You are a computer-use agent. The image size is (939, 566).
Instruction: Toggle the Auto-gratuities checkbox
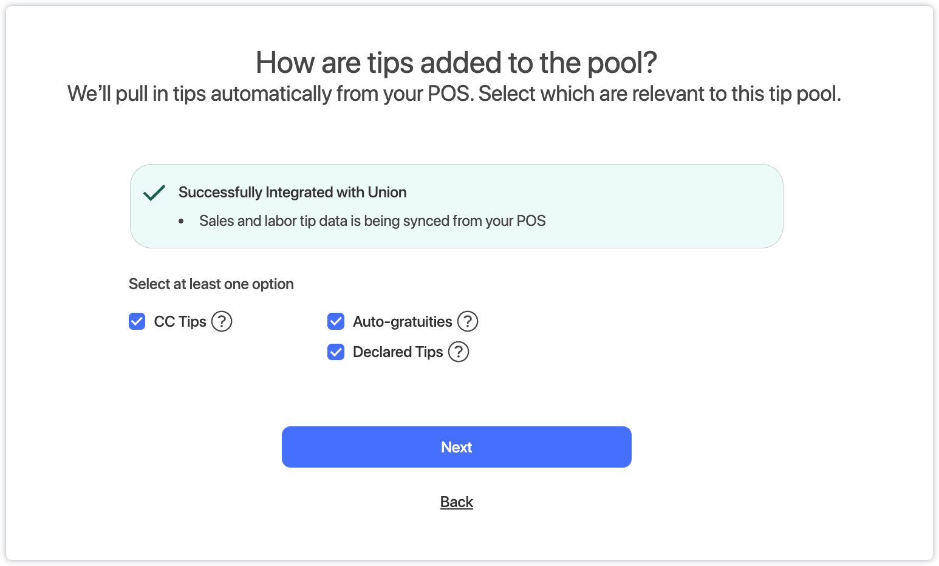tap(336, 321)
